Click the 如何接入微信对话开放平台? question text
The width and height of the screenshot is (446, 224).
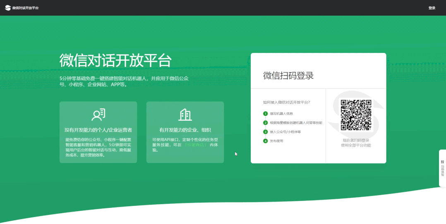[x=286, y=102]
